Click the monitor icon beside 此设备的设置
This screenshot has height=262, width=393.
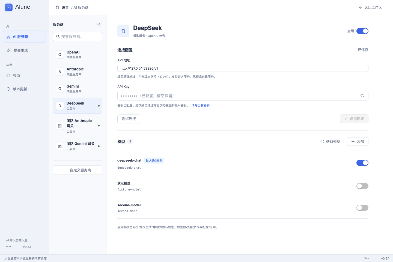tap(7, 240)
